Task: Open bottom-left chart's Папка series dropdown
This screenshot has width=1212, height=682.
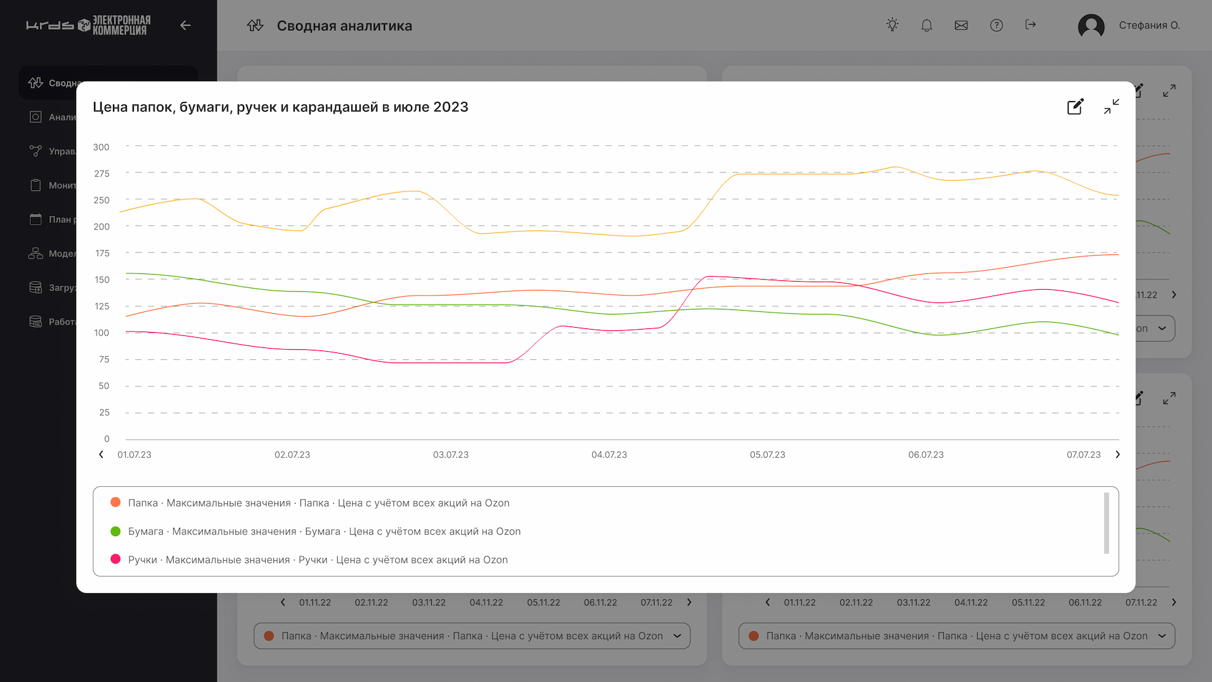Action: coord(472,636)
